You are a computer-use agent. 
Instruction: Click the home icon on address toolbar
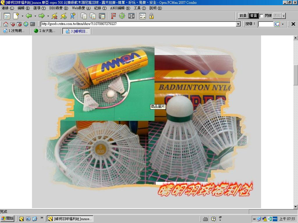(x=6, y=24)
